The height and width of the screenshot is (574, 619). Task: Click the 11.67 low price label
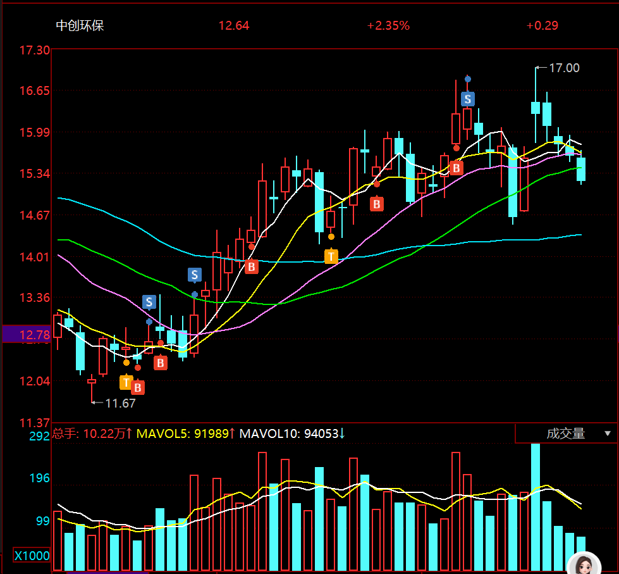[x=120, y=403]
